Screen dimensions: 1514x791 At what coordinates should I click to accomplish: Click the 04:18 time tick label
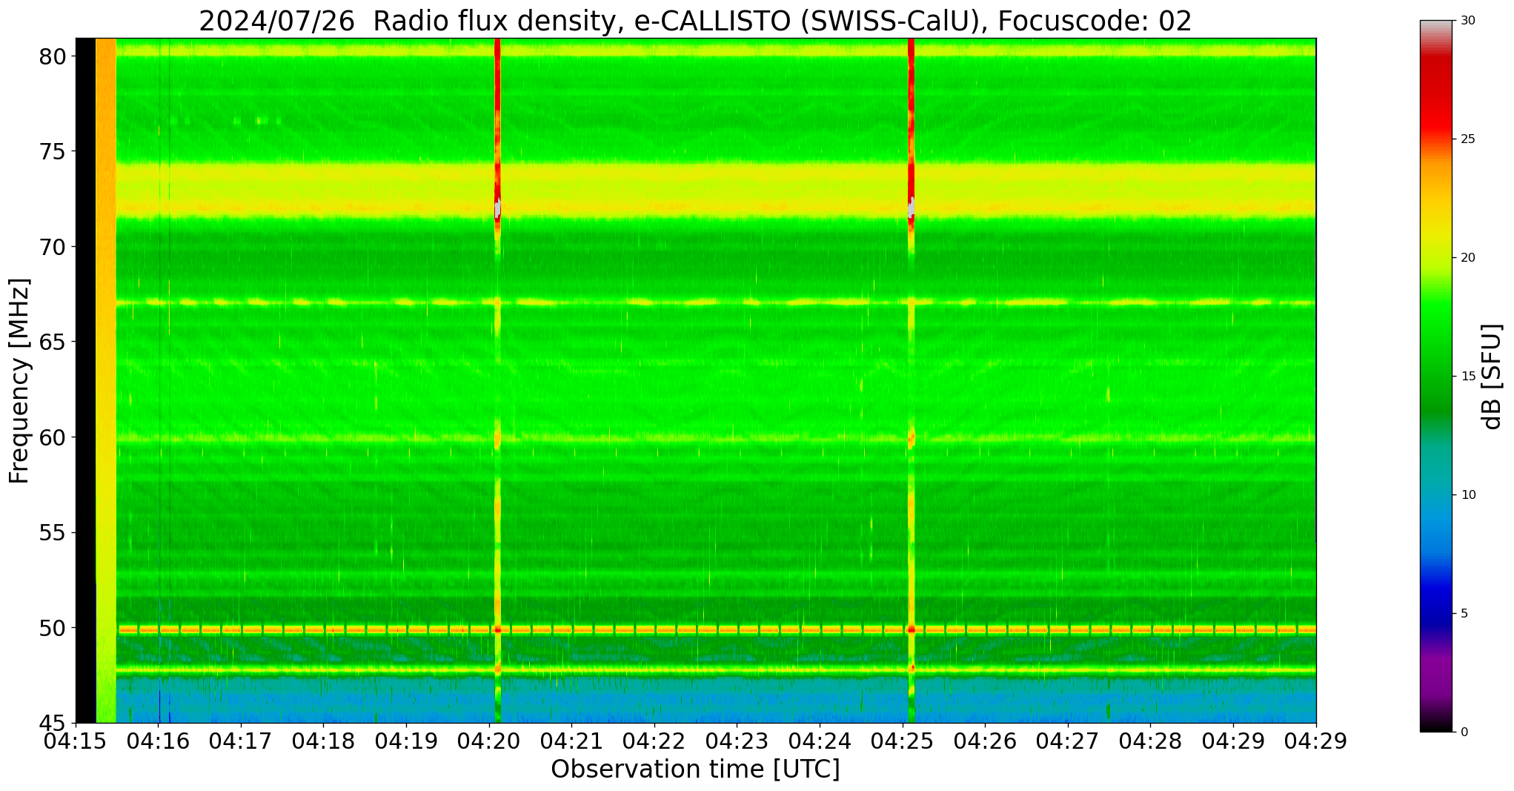pos(322,741)
